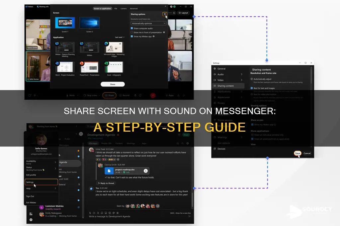The image size is (340, 226).
Task: Expand Availability submenu in profile menu
Action: 55,162
